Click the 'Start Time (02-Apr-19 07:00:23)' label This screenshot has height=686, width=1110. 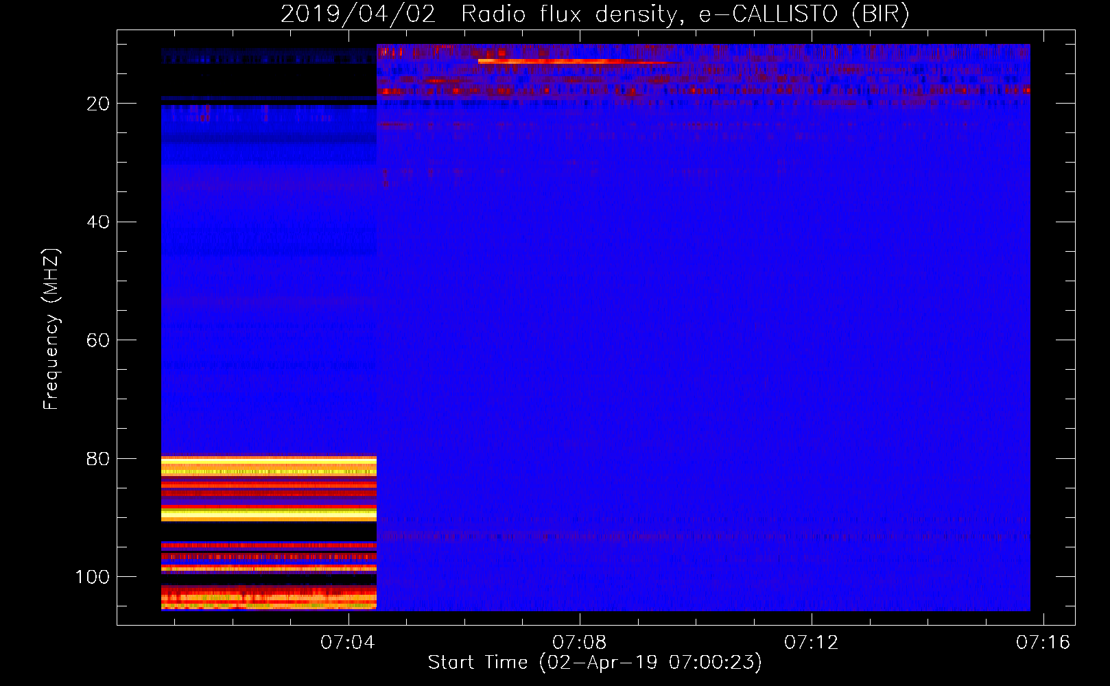pyautogui.click(x=595, y=663)
